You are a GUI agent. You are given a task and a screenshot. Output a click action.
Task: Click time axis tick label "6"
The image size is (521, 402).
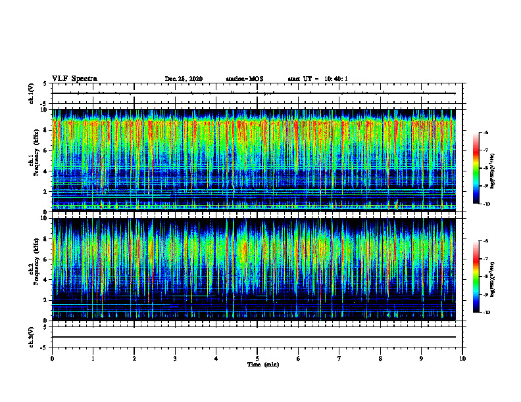coord(299,359)
